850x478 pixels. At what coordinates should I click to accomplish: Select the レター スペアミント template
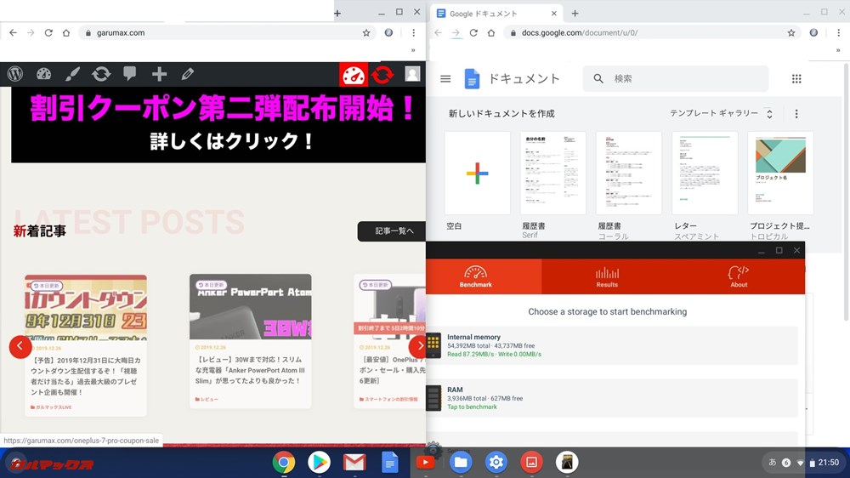click(705, 173)
